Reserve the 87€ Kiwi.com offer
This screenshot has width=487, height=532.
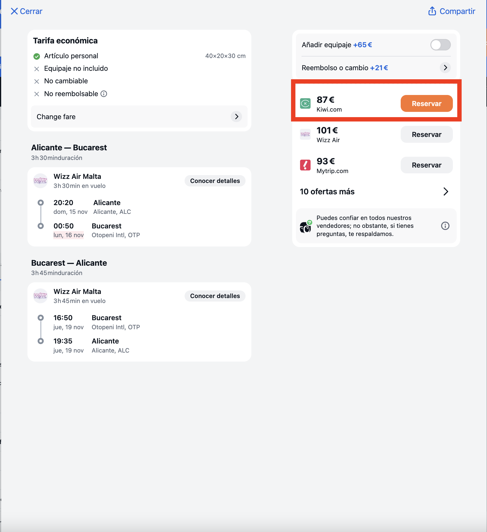tap(427, 103)
